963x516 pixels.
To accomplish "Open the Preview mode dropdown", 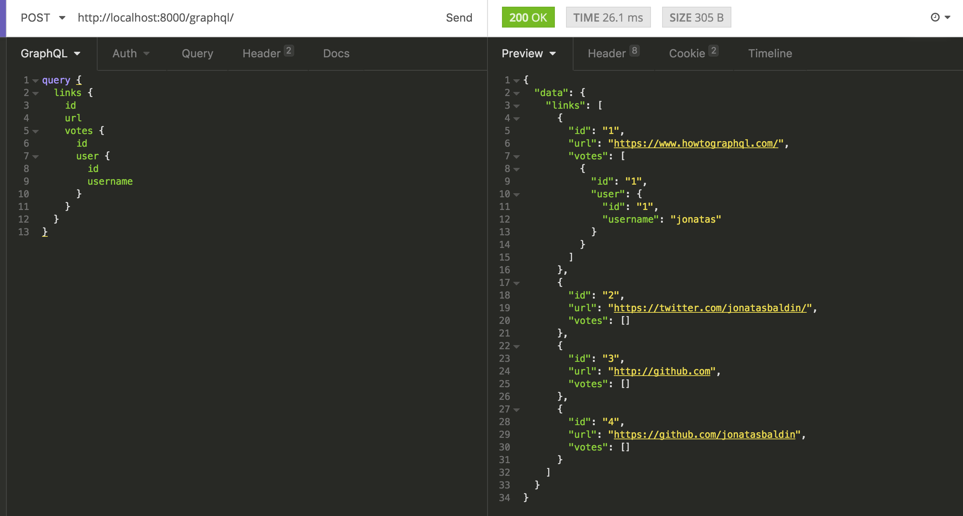I will point(528,54).
